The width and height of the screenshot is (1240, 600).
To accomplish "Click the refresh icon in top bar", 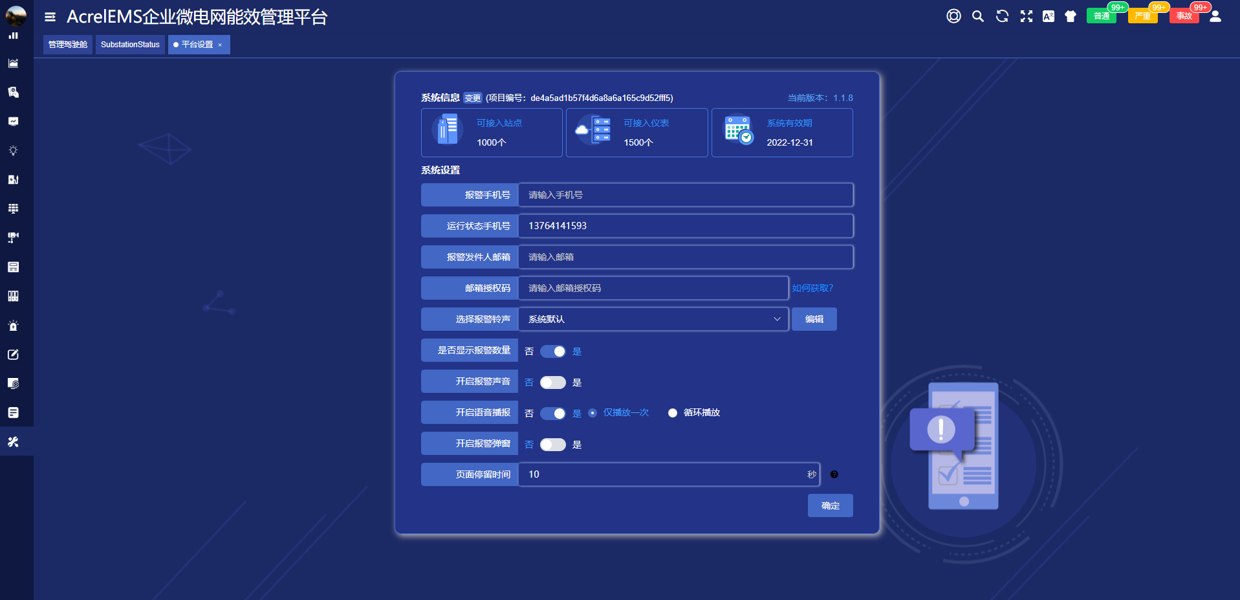I will (1002, 16).
